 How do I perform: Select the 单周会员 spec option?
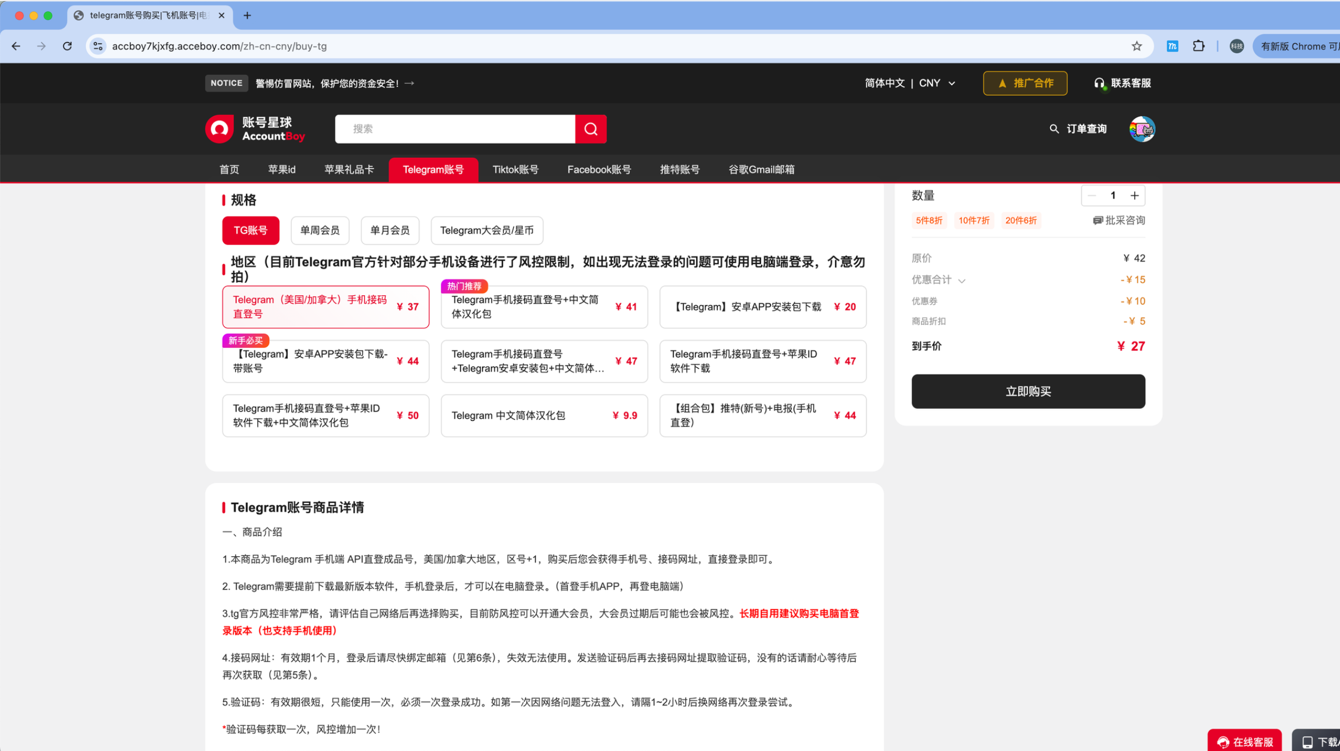click(x=320, y=231)
